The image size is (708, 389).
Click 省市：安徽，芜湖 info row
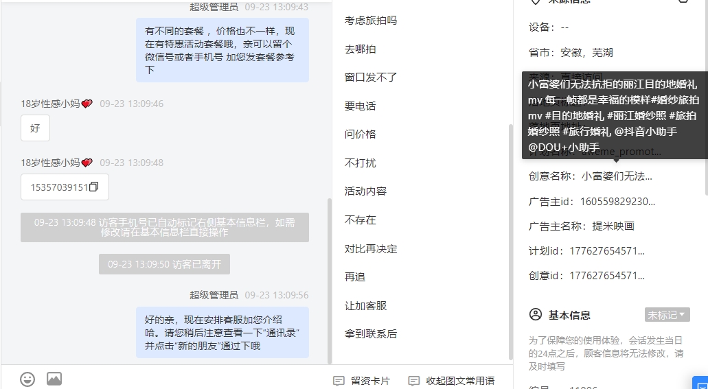[571, 52]
